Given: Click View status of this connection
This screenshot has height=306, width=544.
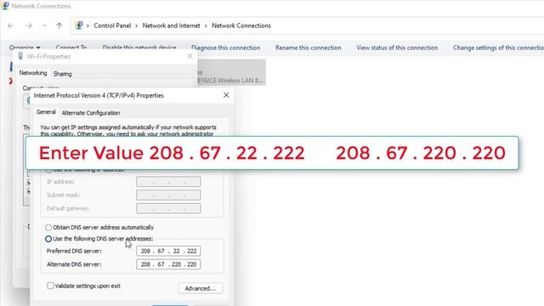Looking at the screenshot, I should 397,48.
